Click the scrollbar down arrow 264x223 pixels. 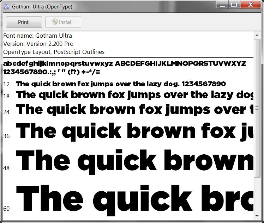coord(257,216)
